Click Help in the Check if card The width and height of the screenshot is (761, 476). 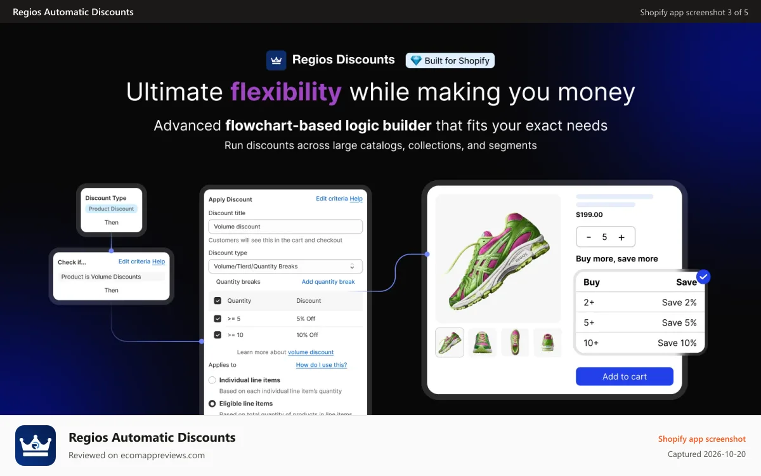(159, 261)
